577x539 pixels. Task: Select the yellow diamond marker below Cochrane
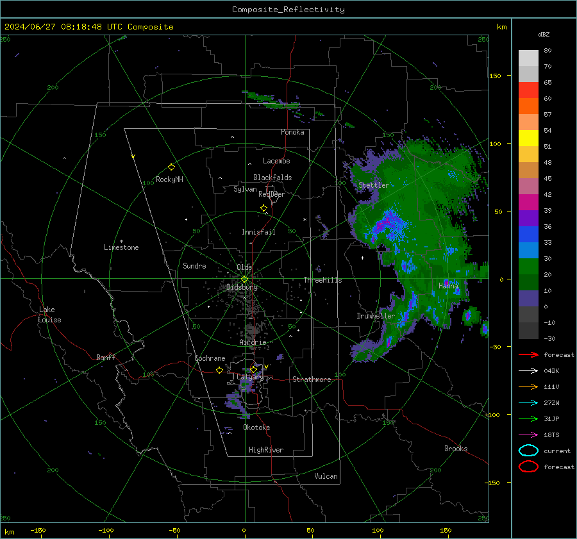click(x=220, y=370)
